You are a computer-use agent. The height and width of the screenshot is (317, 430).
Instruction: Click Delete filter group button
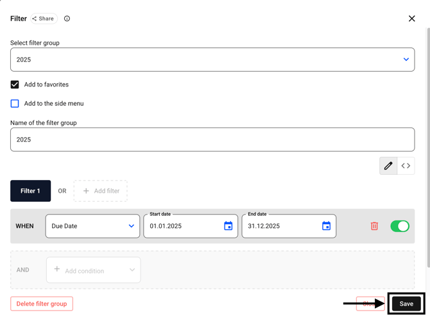pos(42,304)
